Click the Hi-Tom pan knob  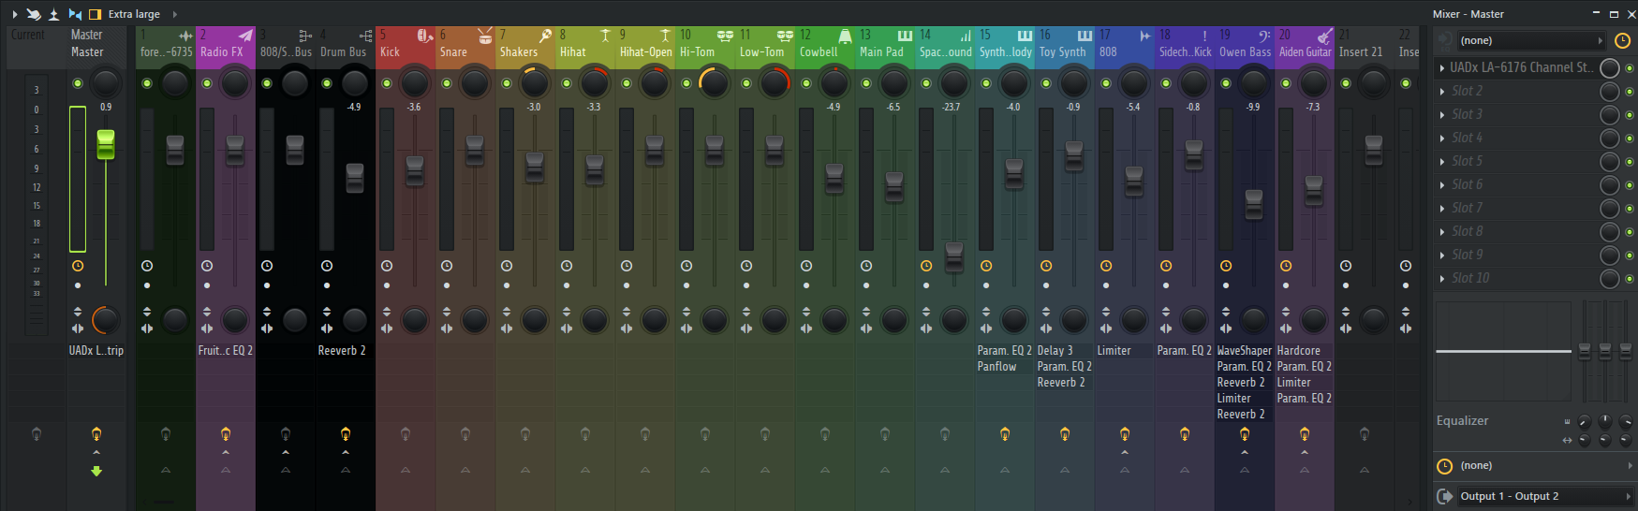pyautogui.click(x=715, y=83)
